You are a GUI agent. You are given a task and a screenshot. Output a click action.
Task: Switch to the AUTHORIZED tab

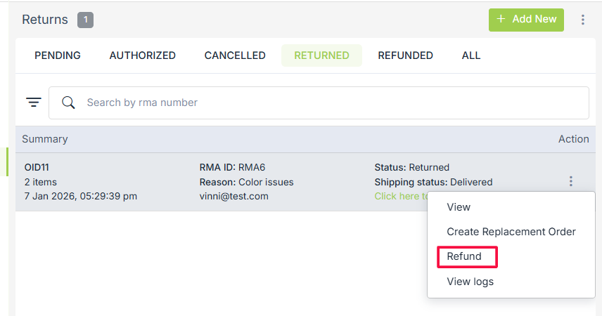(143, 55)
